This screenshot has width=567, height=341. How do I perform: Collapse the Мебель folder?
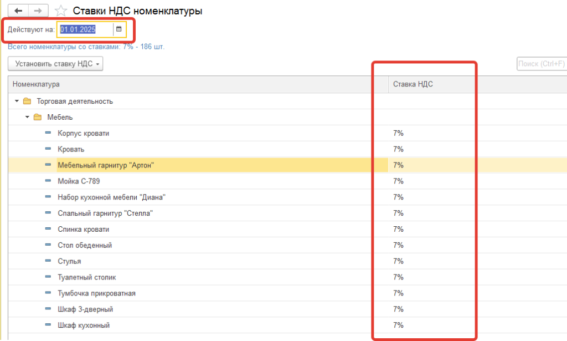[27, 118]
